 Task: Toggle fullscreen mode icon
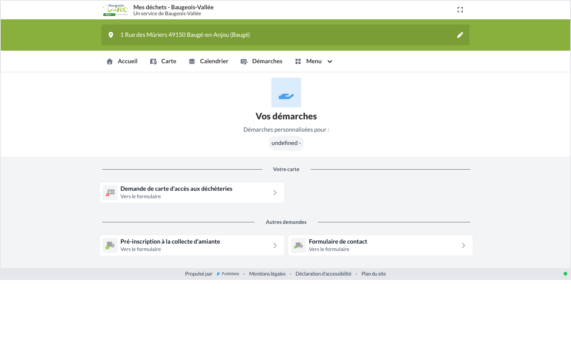point(460,10)
